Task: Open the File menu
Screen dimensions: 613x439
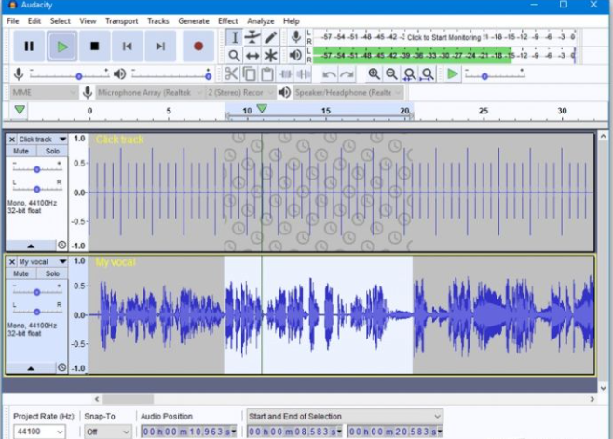Action: (x=13, y=21)
